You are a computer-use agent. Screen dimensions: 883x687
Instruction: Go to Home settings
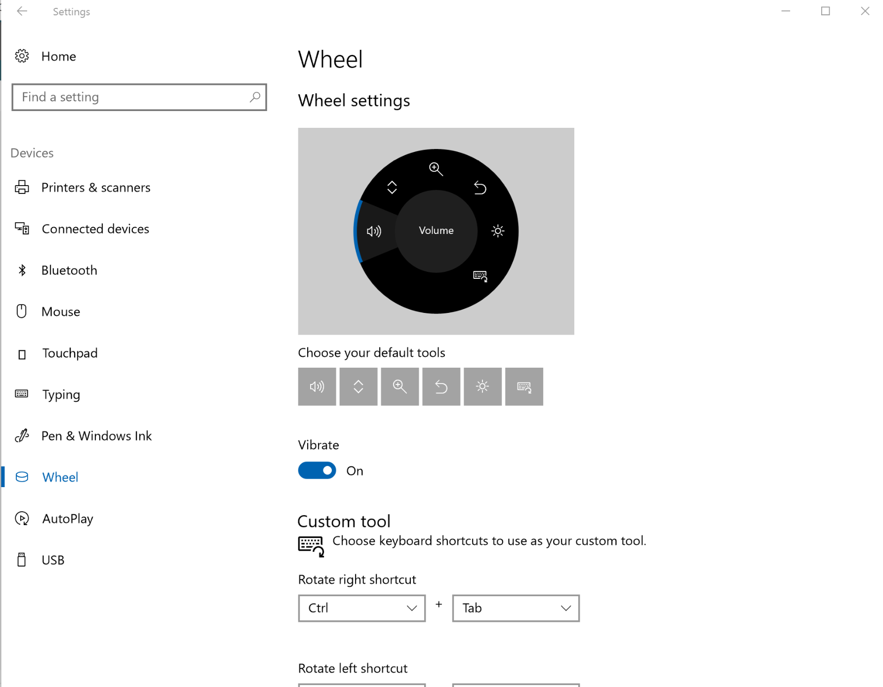[x=58, y=56]
